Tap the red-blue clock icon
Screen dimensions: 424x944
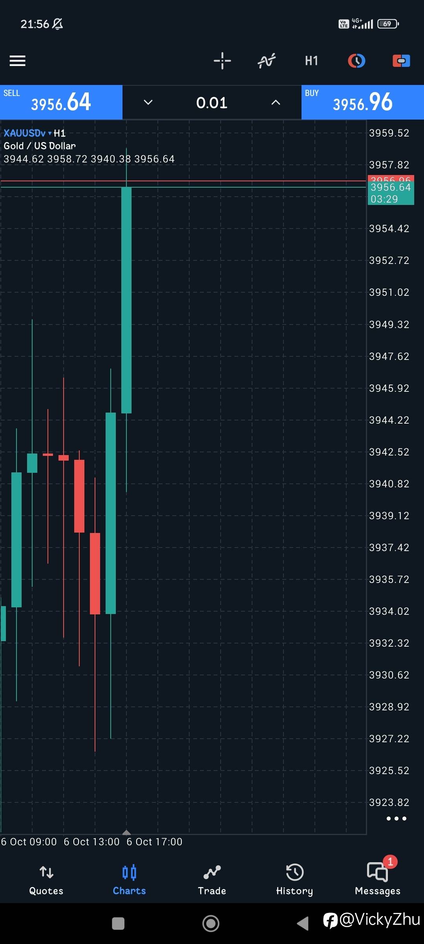pyautogui.click(x=356, y=61)
